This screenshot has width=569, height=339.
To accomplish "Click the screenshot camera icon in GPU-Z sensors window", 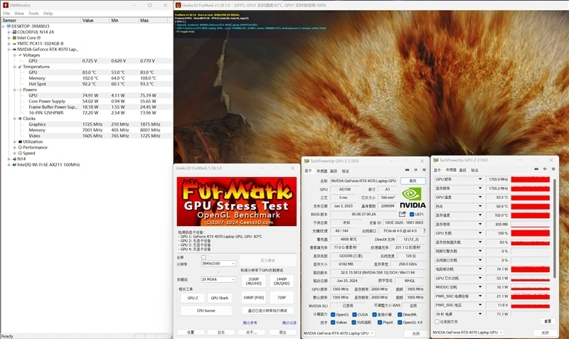I will (x=536, y=169).
